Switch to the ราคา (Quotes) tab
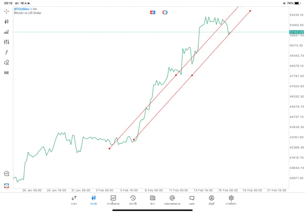The image size is (305, 213). pyautogui.click(x=74, y=200)
